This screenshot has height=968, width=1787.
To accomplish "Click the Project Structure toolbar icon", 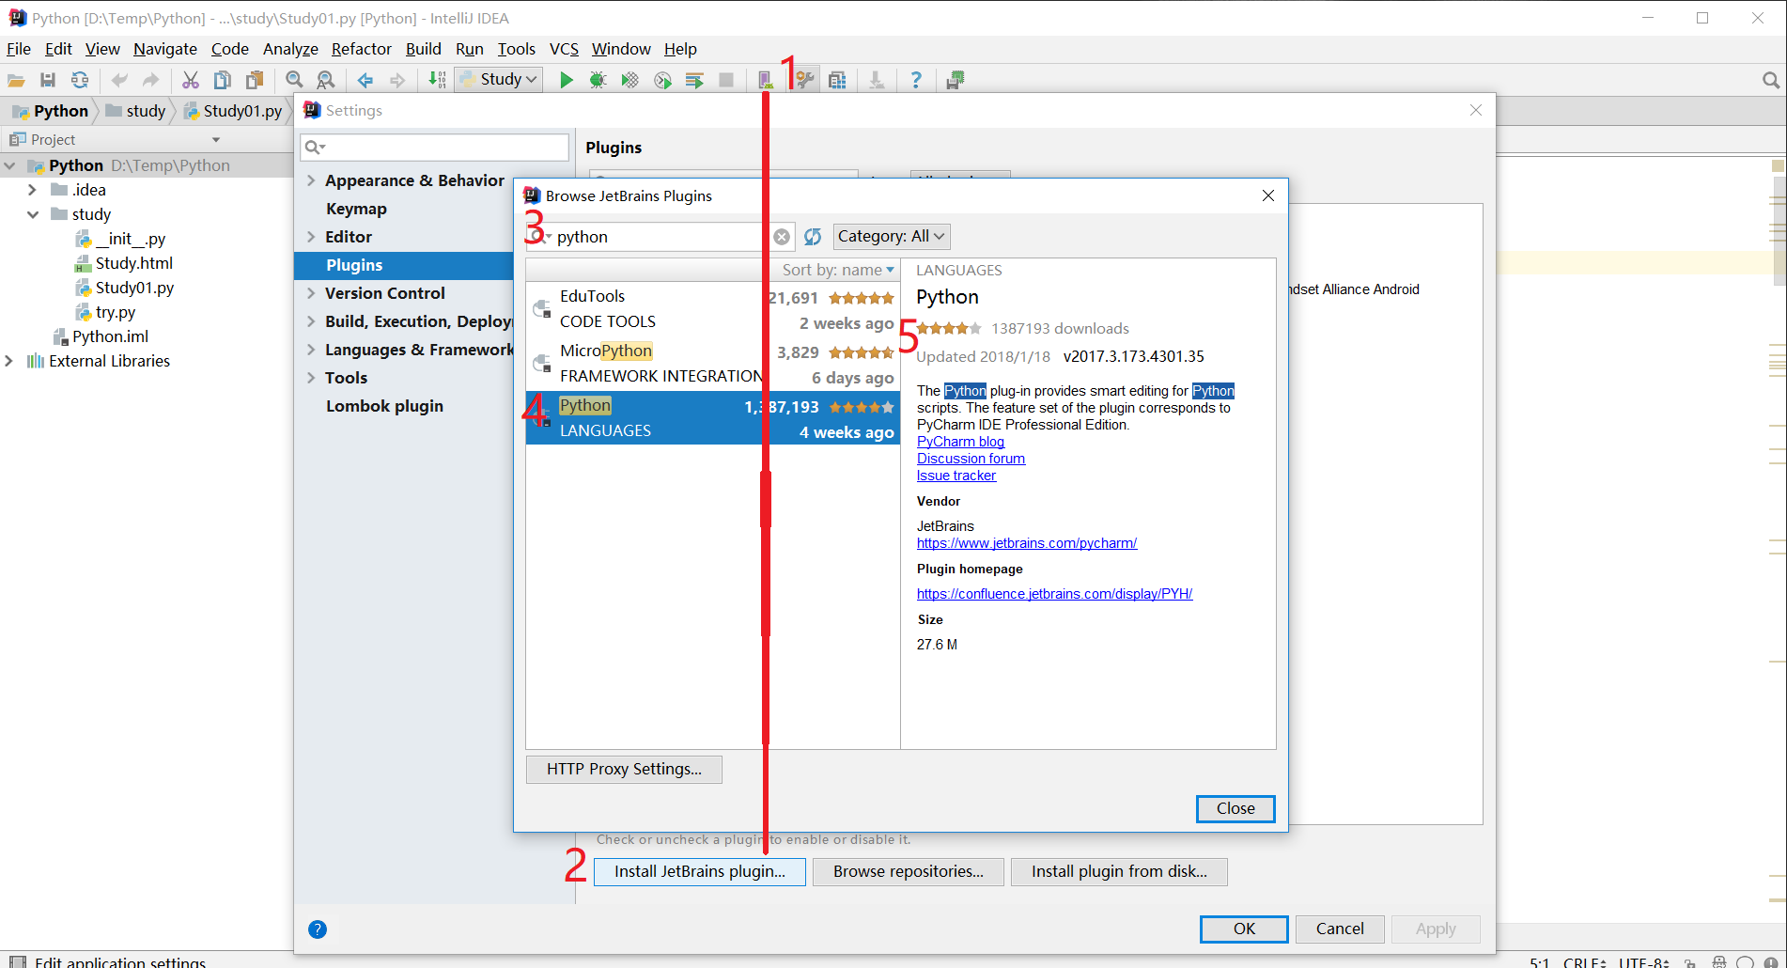I will pos(837,81).
